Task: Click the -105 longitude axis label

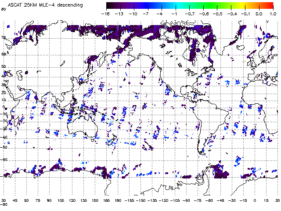Action: (175, 200)
